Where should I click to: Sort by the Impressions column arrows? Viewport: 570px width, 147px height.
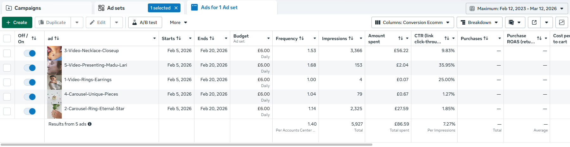click(351, 38)
